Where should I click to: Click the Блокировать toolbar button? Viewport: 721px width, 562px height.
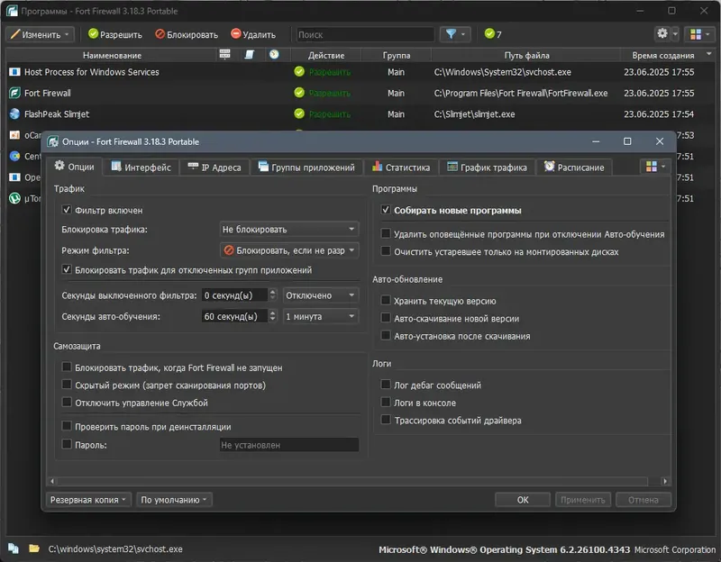click(x=187, y=34)
